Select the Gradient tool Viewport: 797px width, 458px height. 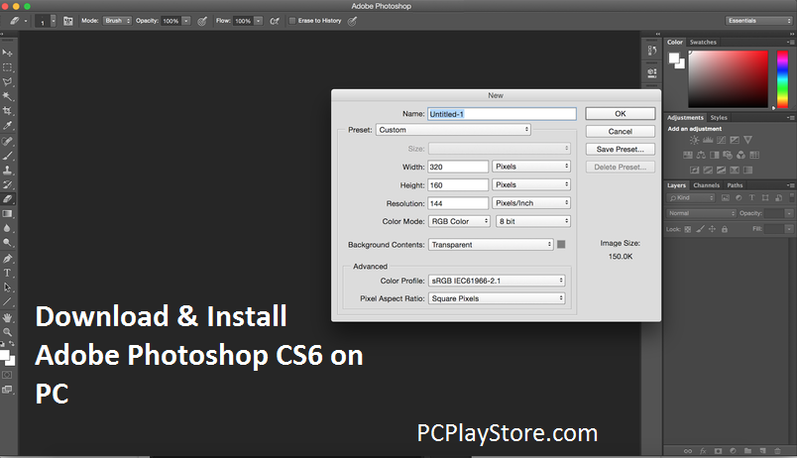coord(8,214)
